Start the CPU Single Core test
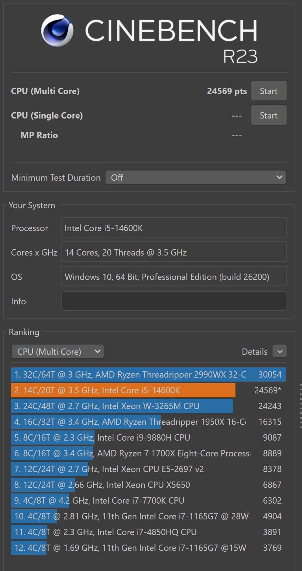302x571 pixels. pyautogui.click(x=269, y=115)
